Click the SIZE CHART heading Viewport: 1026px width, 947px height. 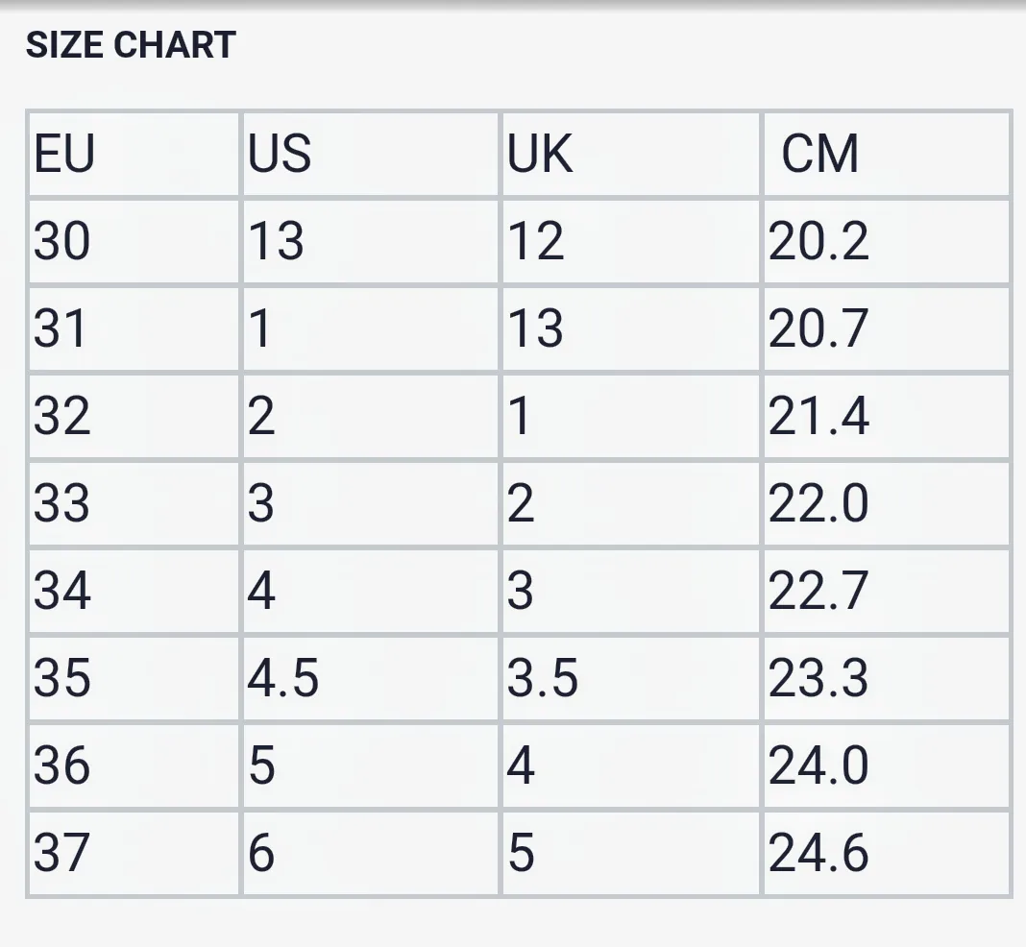[x=131, y=45]
